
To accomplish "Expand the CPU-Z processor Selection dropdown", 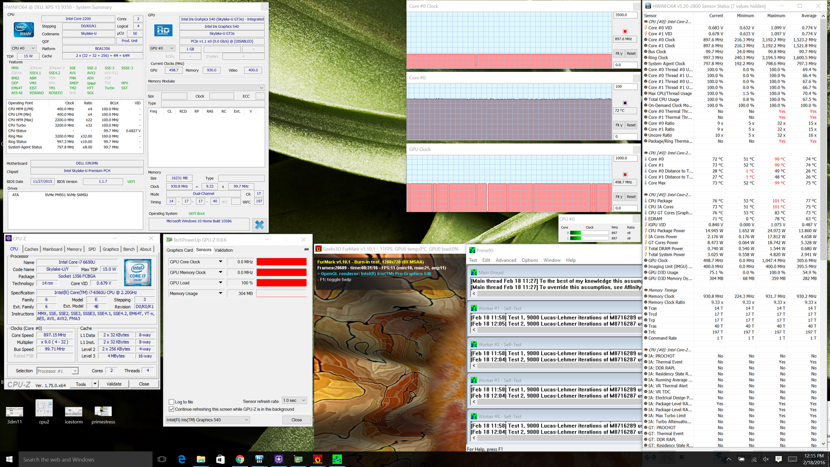I will pos(75,371).
